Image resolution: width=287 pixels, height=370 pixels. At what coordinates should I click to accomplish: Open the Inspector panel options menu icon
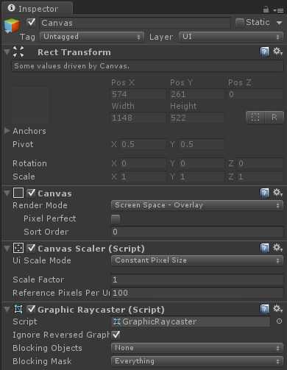point(278,10)
